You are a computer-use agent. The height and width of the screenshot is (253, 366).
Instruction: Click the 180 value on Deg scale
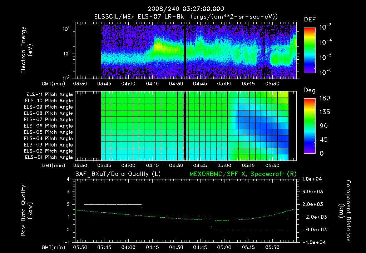325,98
